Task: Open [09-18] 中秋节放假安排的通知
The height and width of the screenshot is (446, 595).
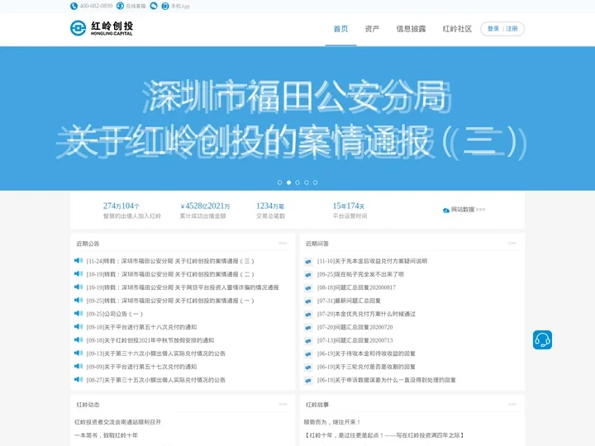Action: (150, 340)
